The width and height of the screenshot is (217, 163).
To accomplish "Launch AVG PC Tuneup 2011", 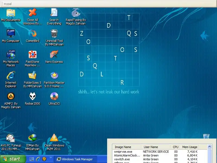I will pyautogui.click(x=11, y=142).
